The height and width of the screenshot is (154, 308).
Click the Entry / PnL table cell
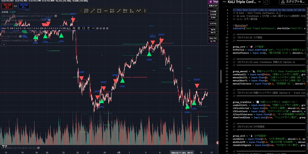click(x=213, y=38)
